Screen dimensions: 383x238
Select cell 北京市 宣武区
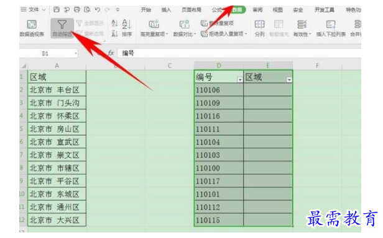point(57,142)
